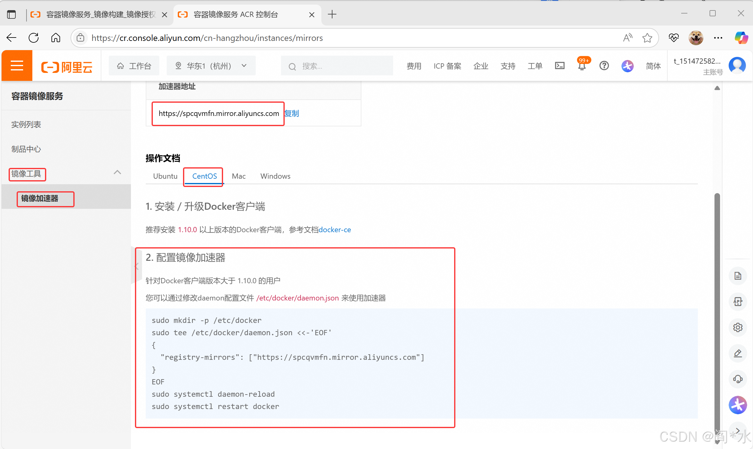Click the help question mark icon
The height and width of the screenshot is (449, 753).
604,66
